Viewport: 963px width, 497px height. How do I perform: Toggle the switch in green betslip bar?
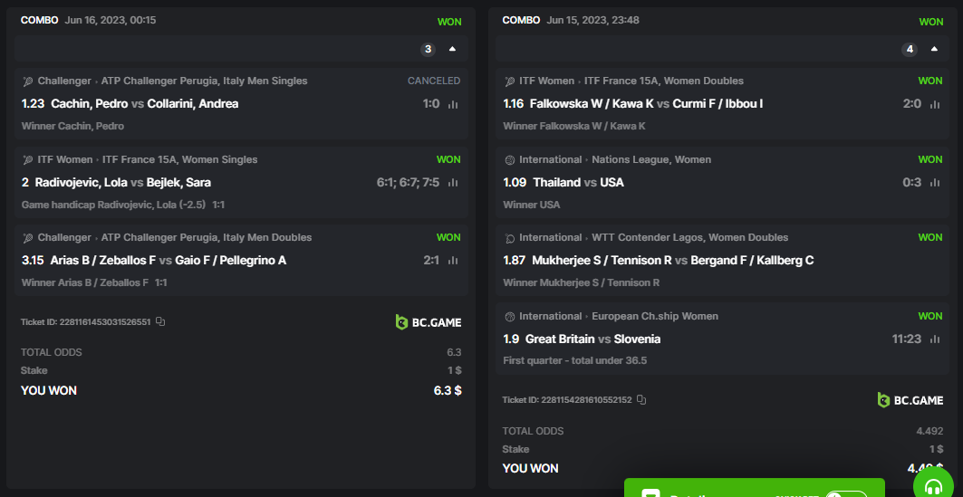pos(846,494)
